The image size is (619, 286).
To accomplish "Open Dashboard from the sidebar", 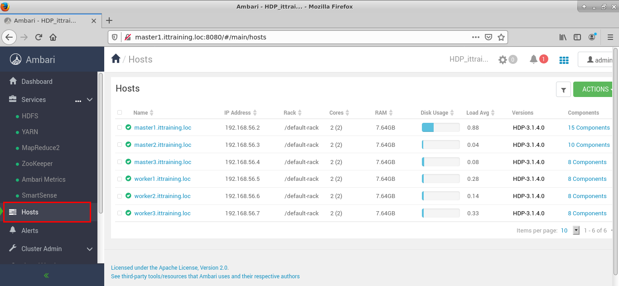I will (37, 82).
